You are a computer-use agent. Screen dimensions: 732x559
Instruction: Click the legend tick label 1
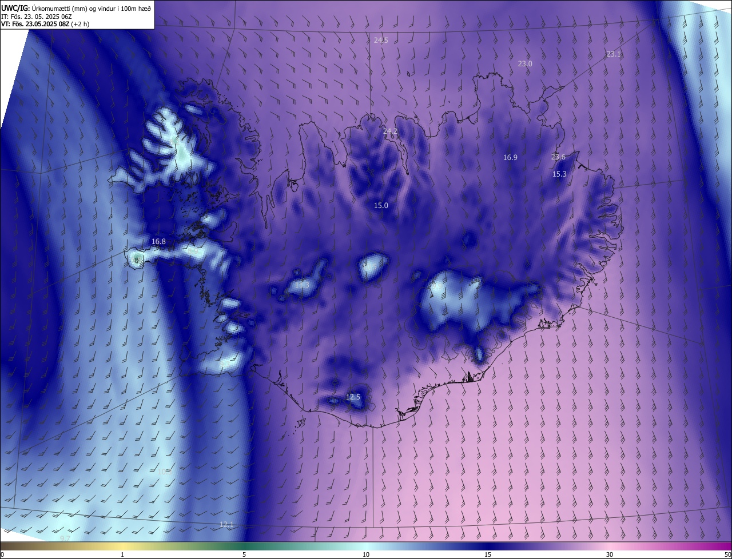coord(122,554)
